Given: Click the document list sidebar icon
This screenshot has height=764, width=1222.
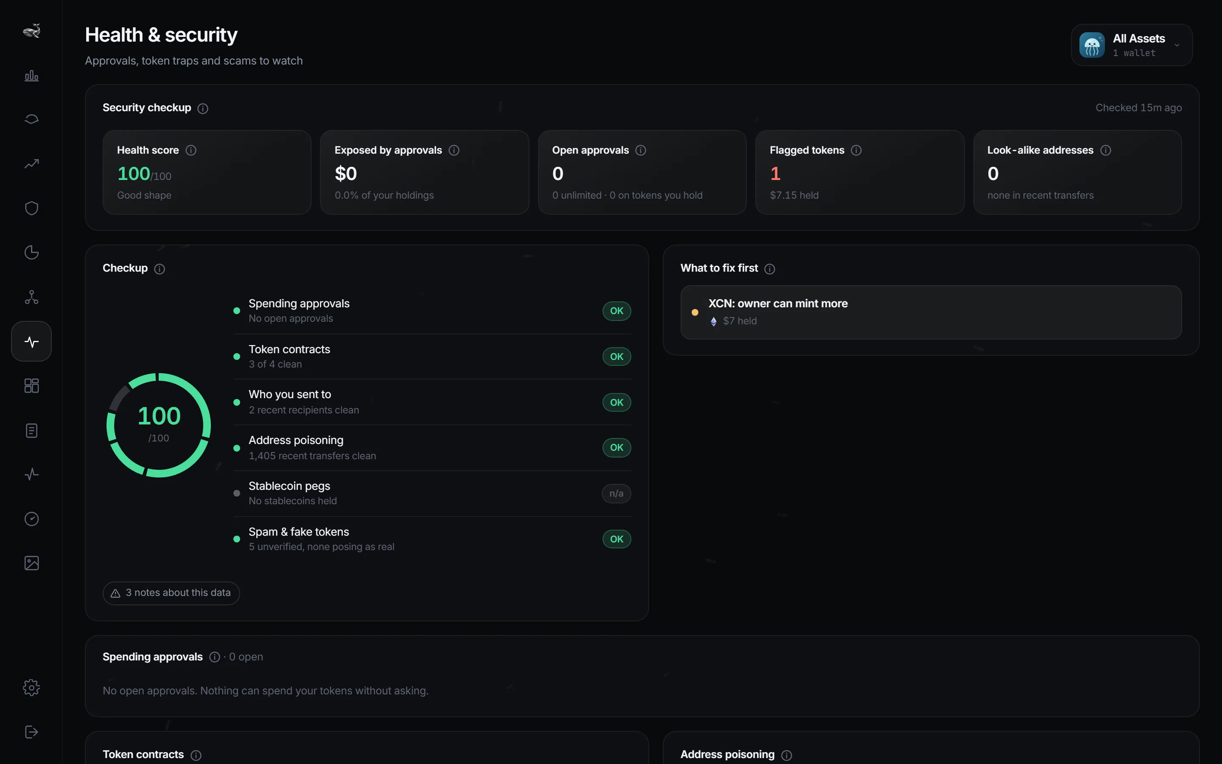Looking at the screenshot, I should point(31,430).
